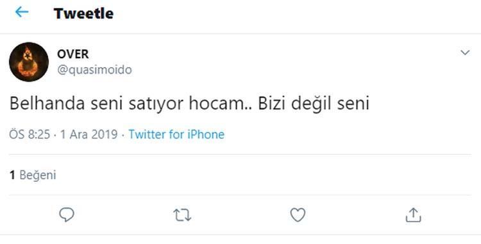Expand the tweet options chevron
481x244 pixels.
tap(465, 53)
